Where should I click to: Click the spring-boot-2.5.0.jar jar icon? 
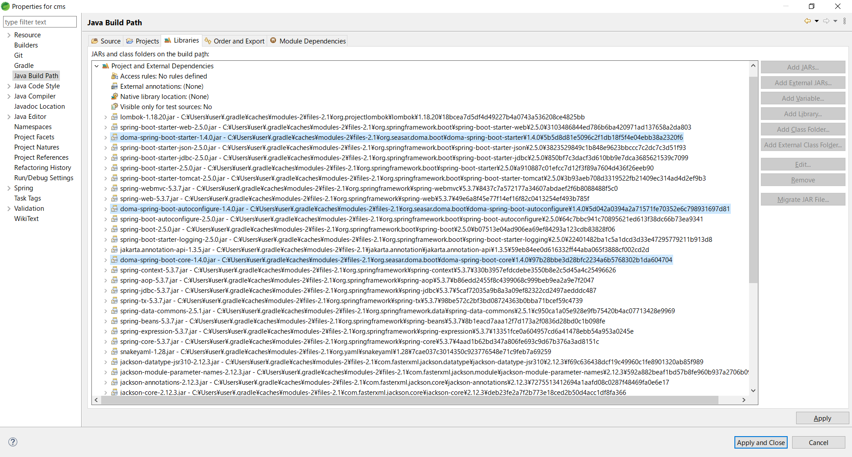point(114,229)
